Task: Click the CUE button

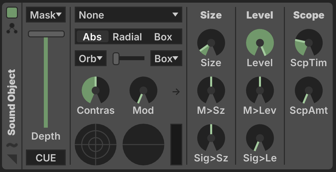Action: (46, 157)
